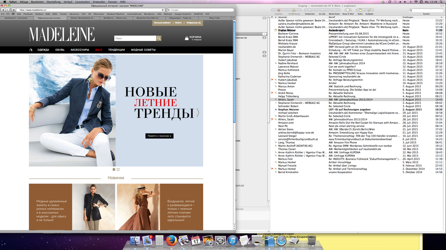Click the Перейти к покупкам button
446x250 pixels.
(x=159, y=136)
